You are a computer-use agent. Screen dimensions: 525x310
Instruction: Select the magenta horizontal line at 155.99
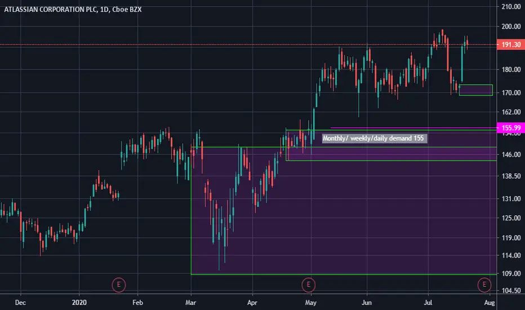(x=413, y=128)
